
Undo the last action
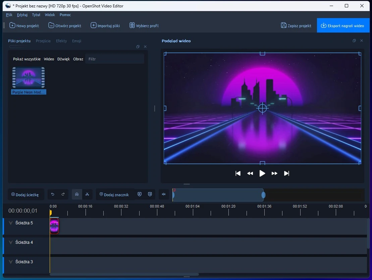point(53,194)
